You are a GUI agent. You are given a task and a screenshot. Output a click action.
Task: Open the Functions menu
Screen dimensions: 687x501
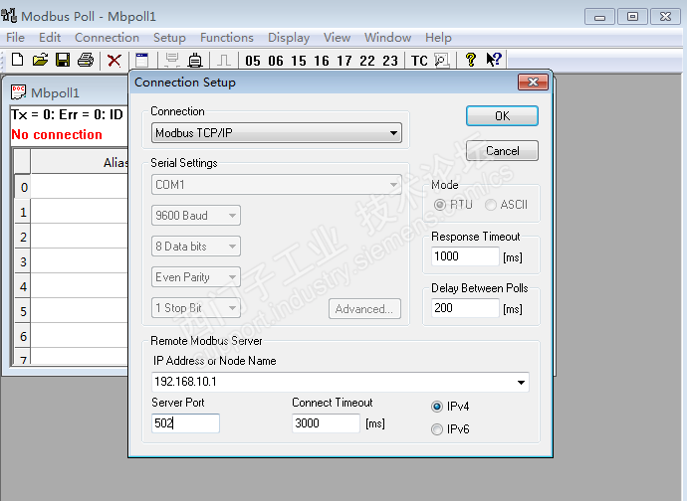227,38
